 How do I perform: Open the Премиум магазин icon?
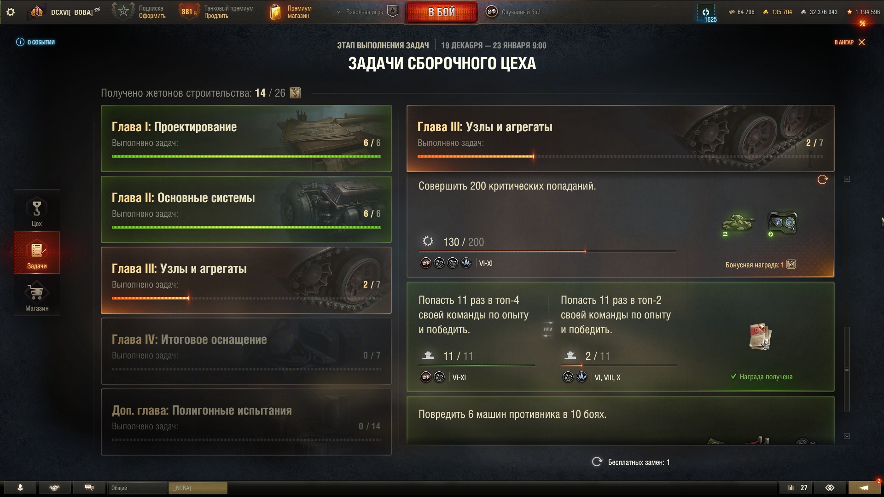point(275,12)
